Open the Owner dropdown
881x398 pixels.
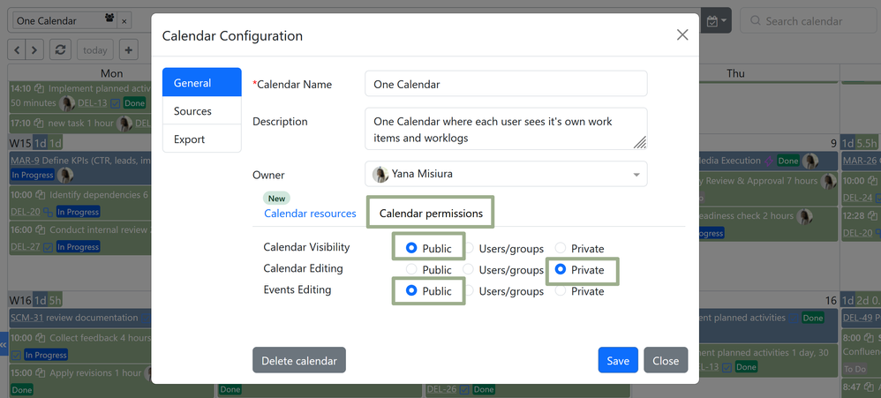(x=506, y=174)
